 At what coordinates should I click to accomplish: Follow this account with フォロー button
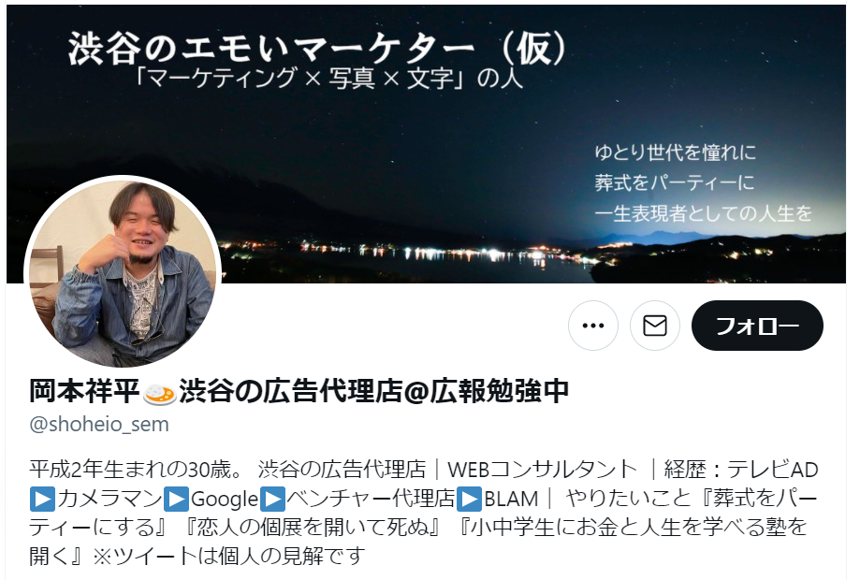coord(757,326)
